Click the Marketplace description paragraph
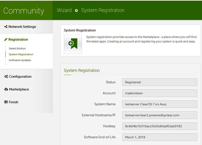Image resolution: width=202 pixels, height=145 pixels. (x=141, y=39)
